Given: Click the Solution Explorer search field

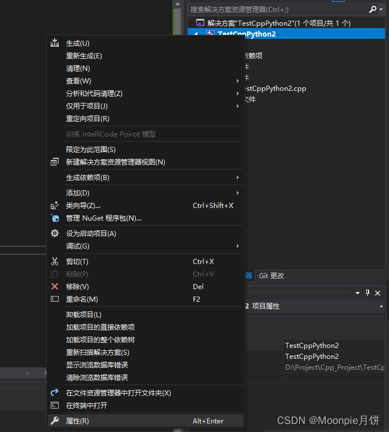Looking at the screenshot, I should click(x=278, y=10).
